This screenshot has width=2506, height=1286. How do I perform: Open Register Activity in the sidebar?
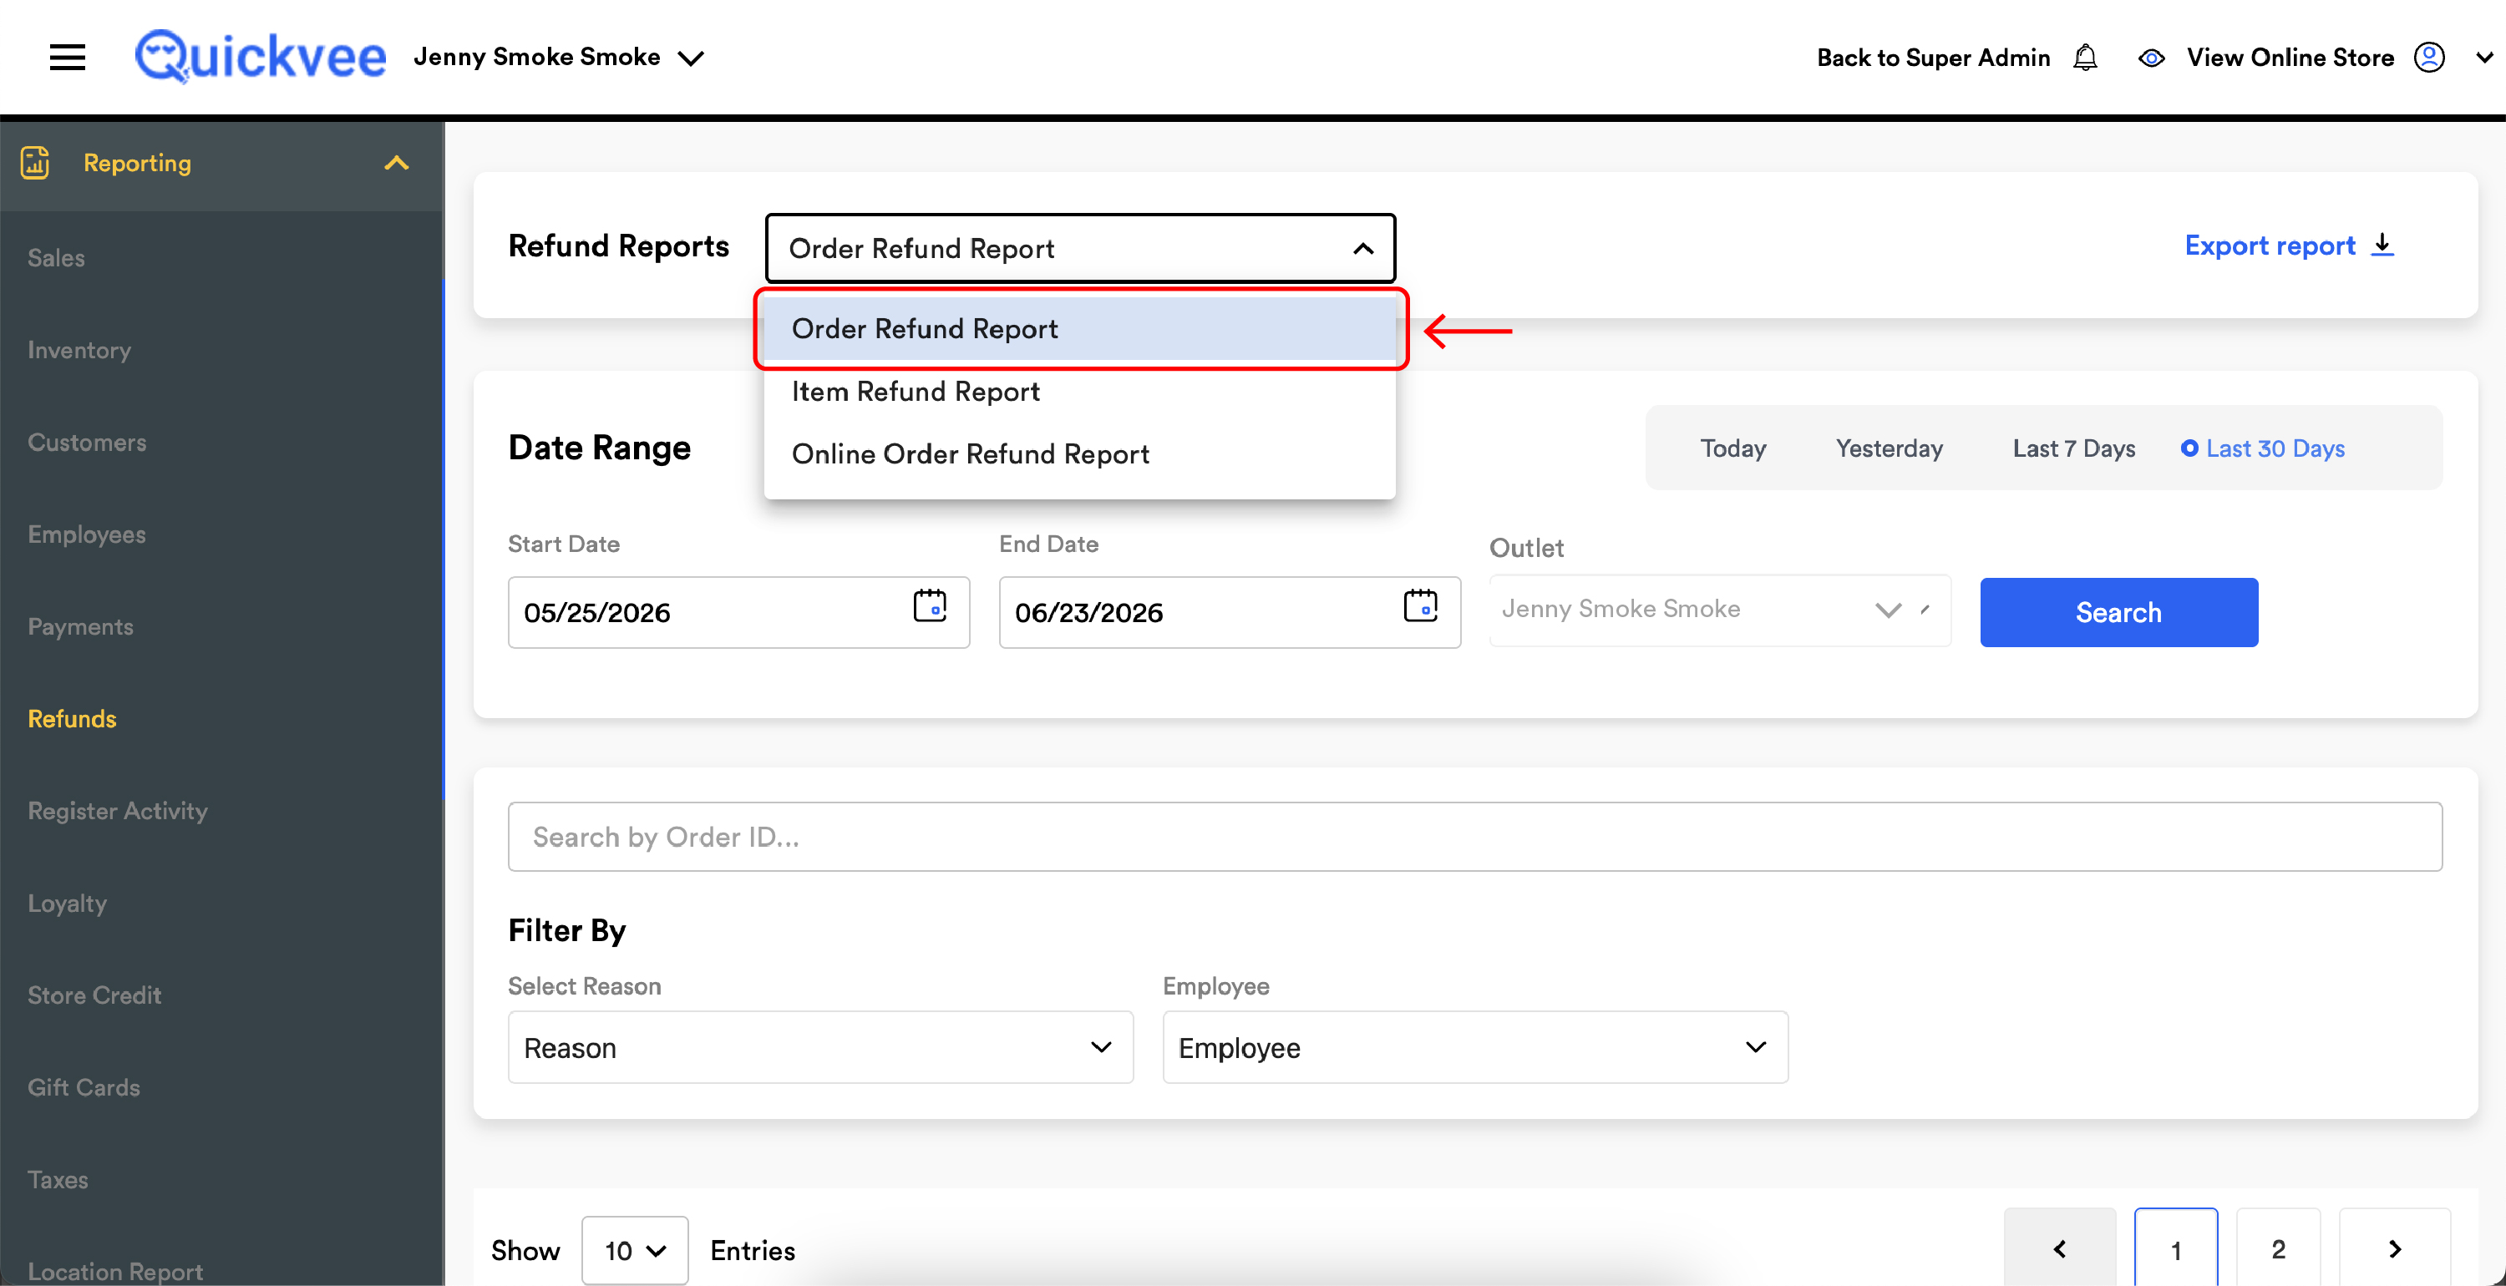tap(118, 810)
